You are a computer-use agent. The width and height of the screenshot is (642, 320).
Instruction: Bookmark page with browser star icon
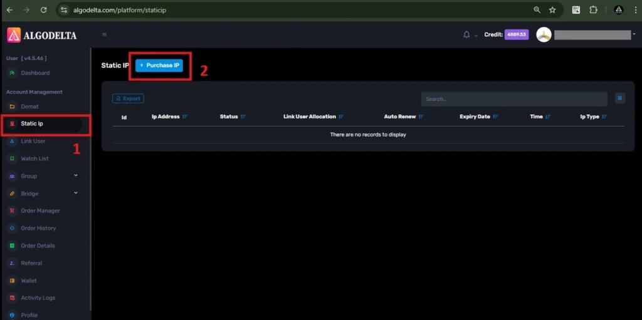(552, 10)
